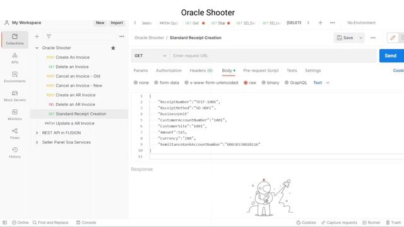Open the Save options dropdown arrow
The image size is (404, 227).
click(x=360, y=38)
